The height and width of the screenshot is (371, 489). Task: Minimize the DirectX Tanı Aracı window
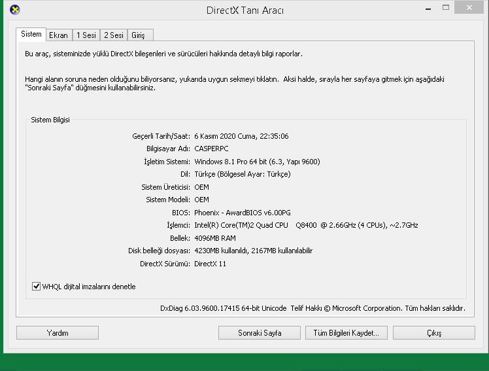pyautogui.click(x=428, y=9)
